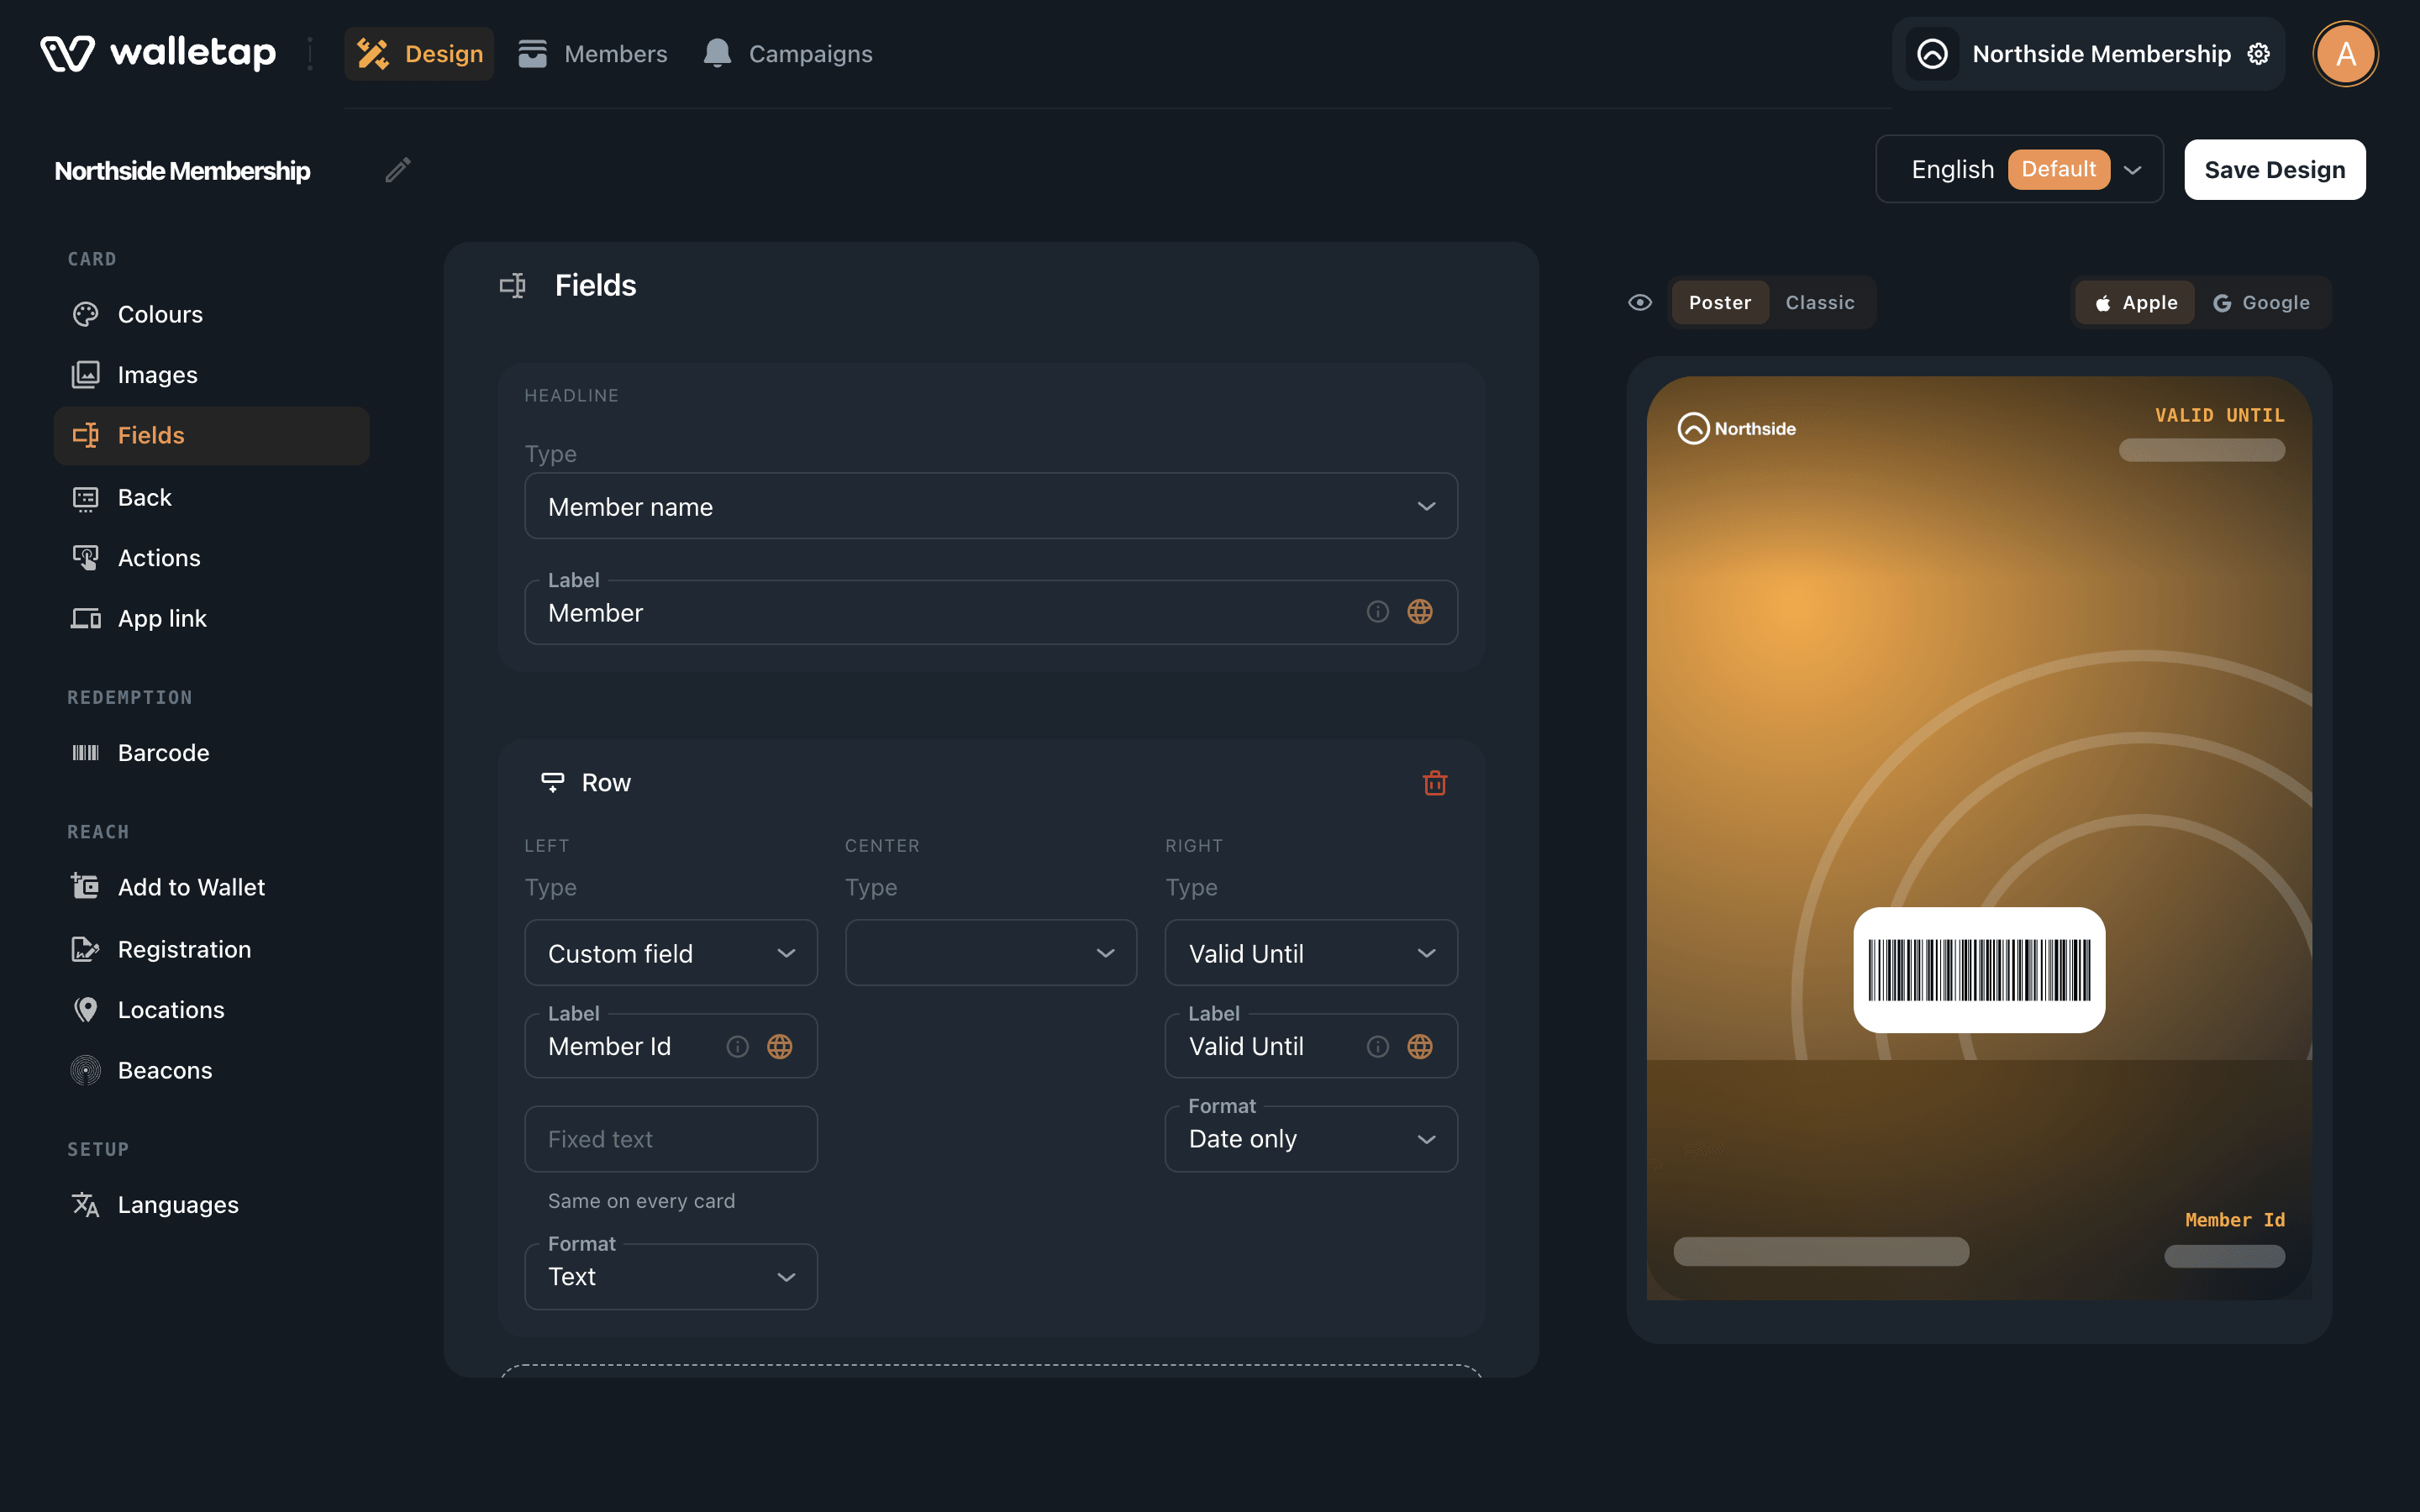Open the Date only format dropdown
Image resolution: width=2420 pixels, height=1512 pixels.
(x=1311, y=1139)
